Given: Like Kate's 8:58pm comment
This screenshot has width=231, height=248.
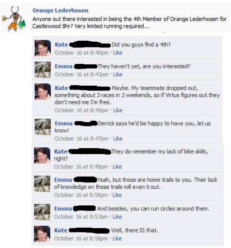Looking at the screenshot, I should pyautogui.click(x=117, y=239).
